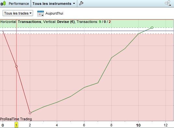Click the green 9 winning transactions count

coord(100,22)
